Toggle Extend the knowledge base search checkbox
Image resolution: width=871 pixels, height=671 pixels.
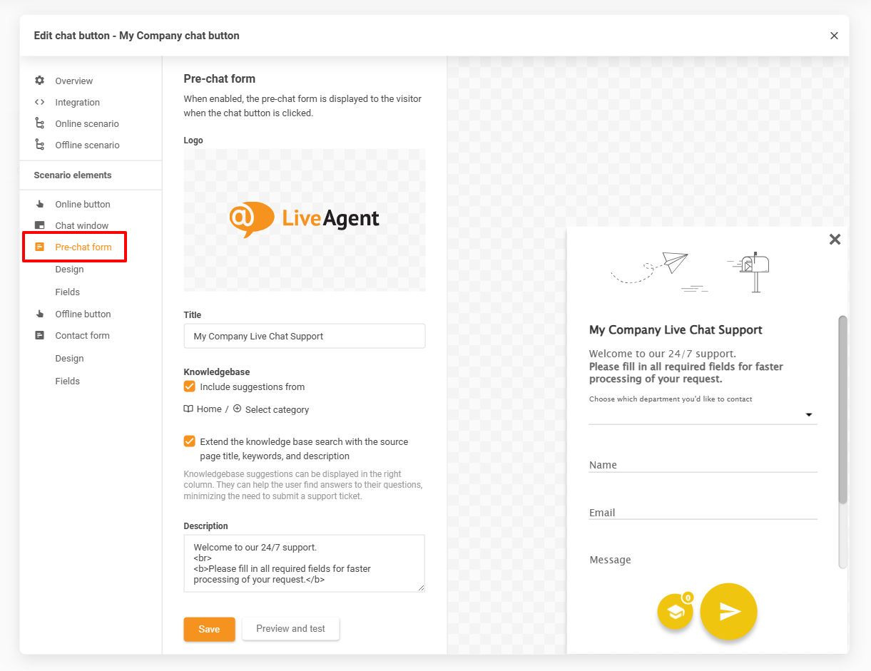tap(190, 441)
